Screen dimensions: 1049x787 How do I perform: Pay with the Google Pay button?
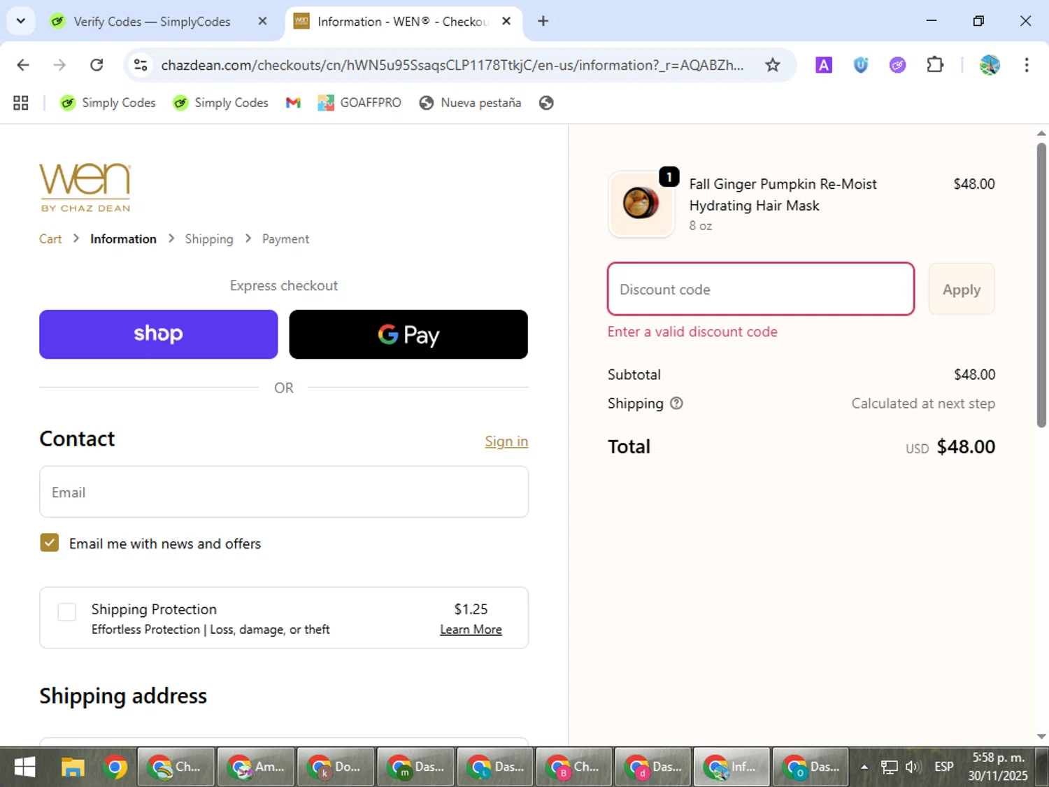(x=408, y=334)
